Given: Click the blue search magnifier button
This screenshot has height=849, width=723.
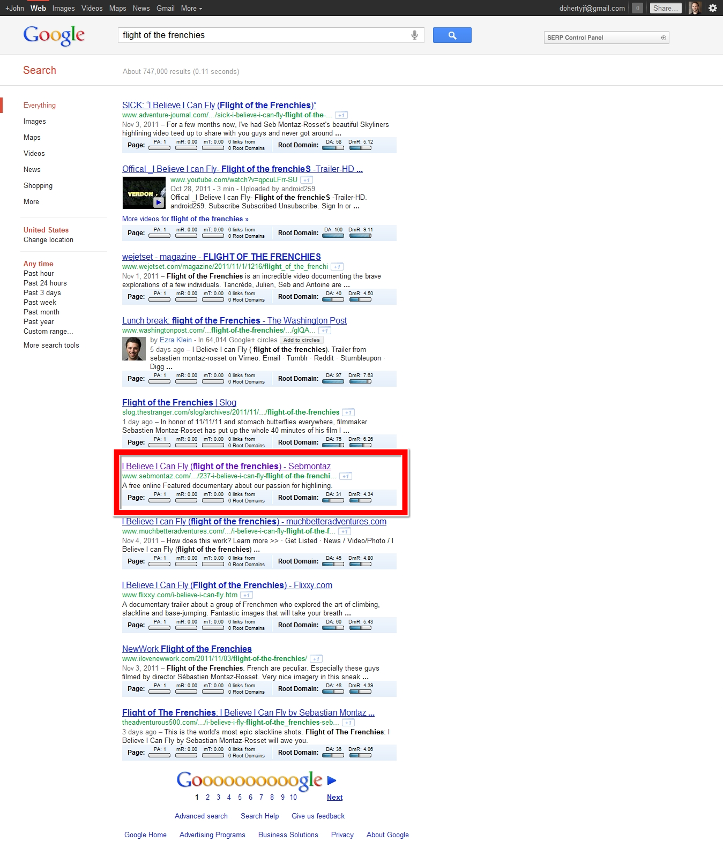Looking at the screenshot, I should [452, 35].
